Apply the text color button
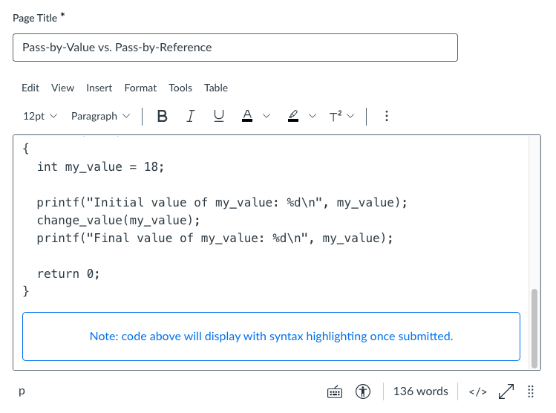 247,116
